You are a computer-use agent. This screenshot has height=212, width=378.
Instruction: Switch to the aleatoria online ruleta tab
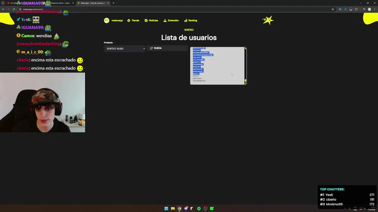pyautogui.click(x=59, y=3)
